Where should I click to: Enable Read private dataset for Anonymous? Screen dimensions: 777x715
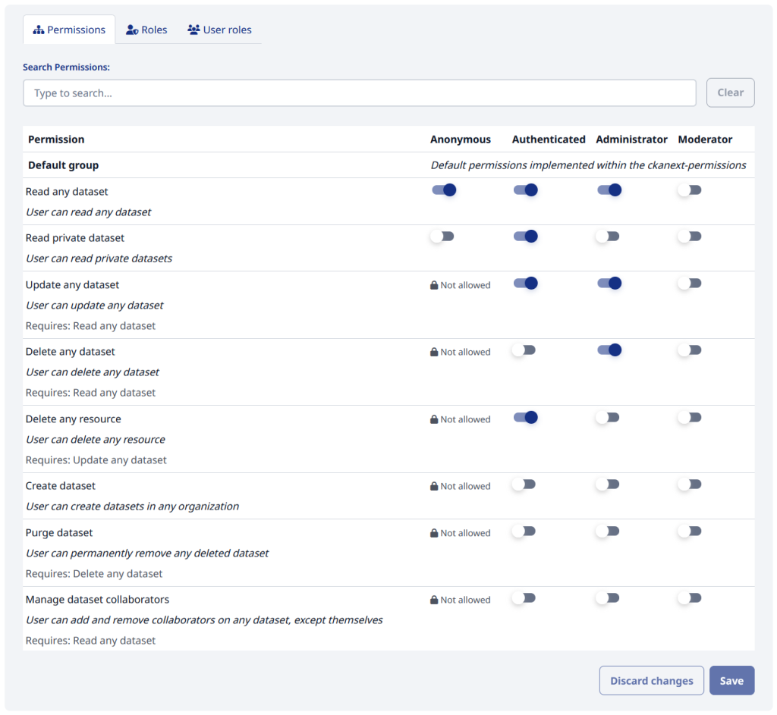click(442, 237)
